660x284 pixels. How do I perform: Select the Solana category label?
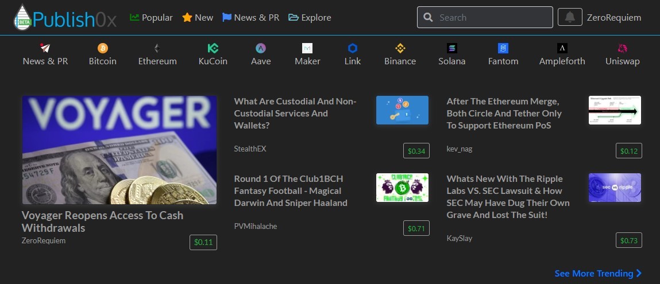click(451, 61)
